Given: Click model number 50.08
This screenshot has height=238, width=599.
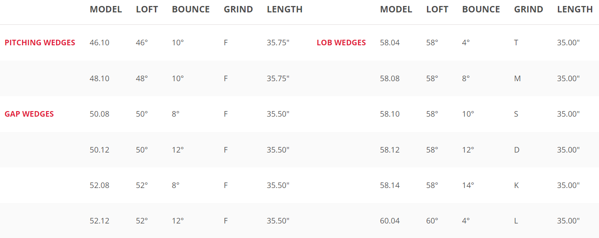Looking at the screenshot, I should click(x=99, y=114).
